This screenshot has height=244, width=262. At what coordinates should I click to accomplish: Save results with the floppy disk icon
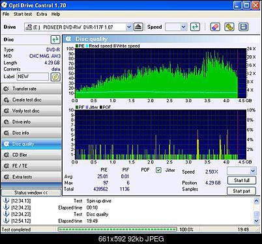(x=243, y=27)
